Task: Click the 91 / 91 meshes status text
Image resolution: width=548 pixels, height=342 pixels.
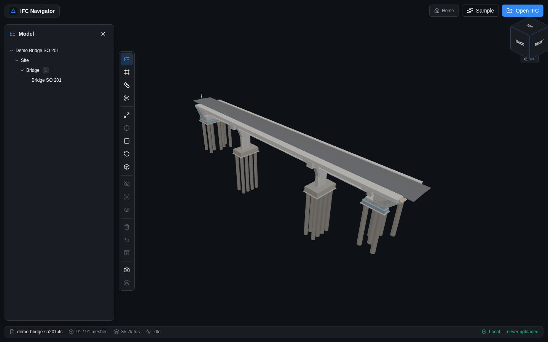Action: (x=92, y=332)
